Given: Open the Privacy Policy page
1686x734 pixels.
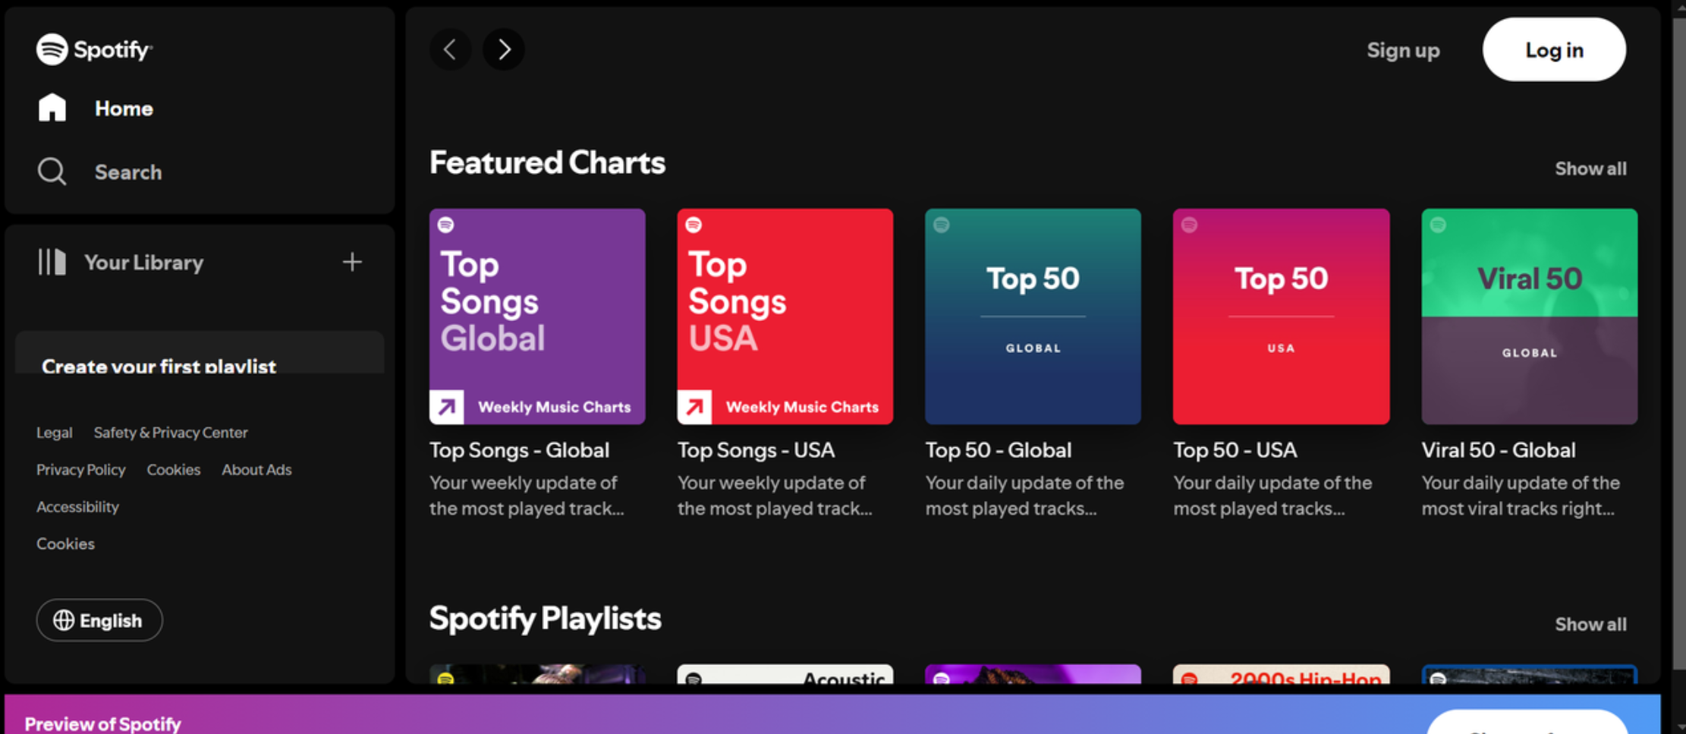Looking at the screenshot, I should coord(80,469).
